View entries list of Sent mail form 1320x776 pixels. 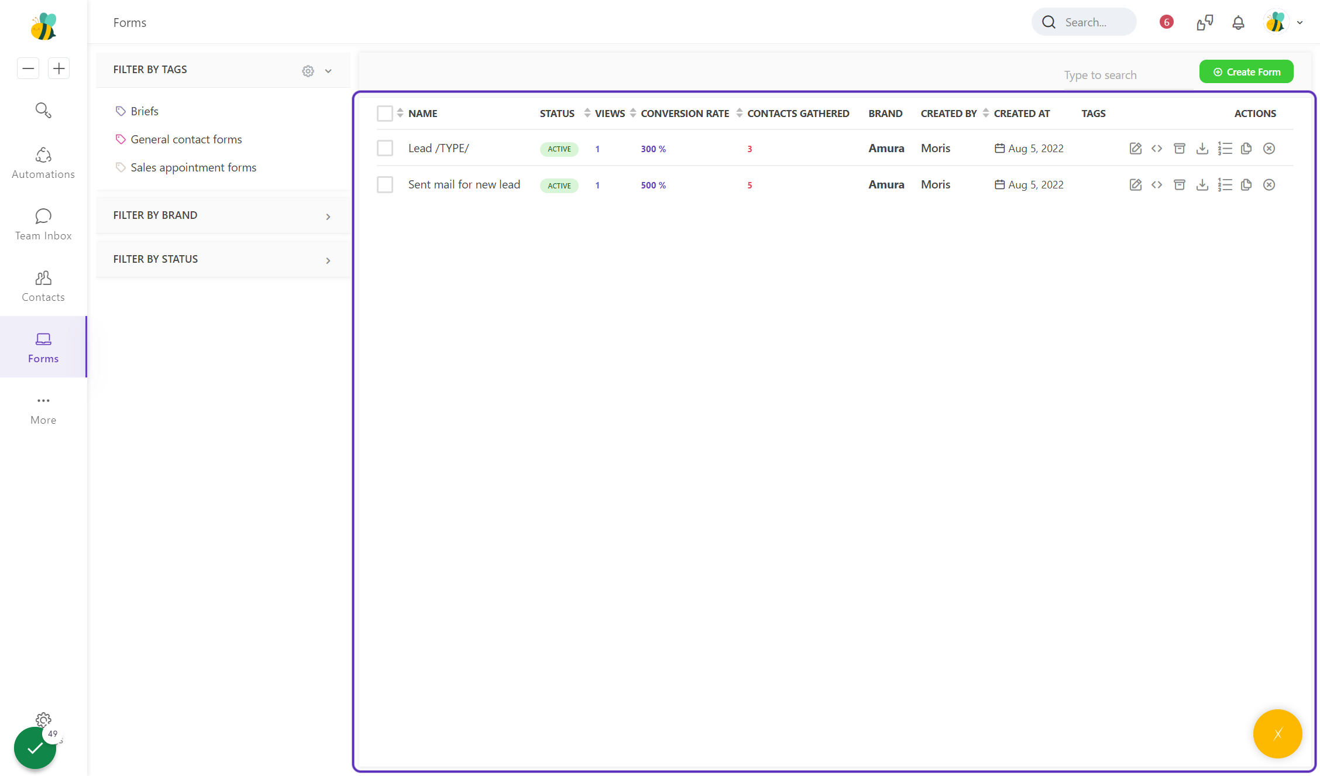click(1225, 185)
